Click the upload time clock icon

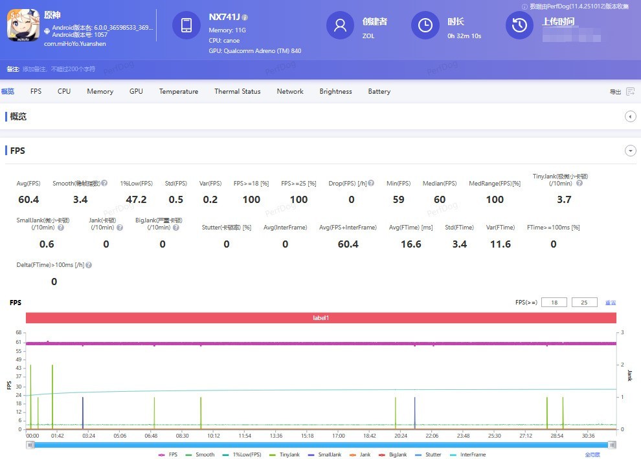[519, 25]
